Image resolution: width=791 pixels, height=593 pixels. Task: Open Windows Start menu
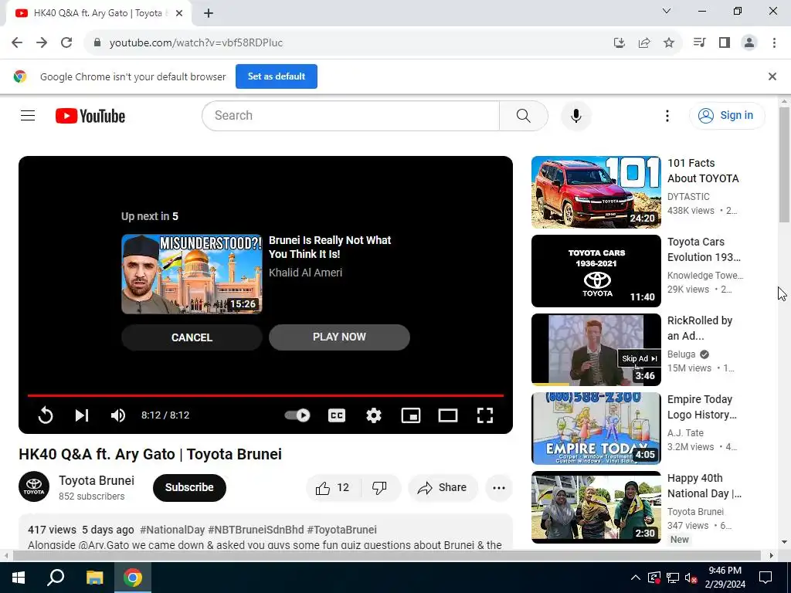coord(19,578)
